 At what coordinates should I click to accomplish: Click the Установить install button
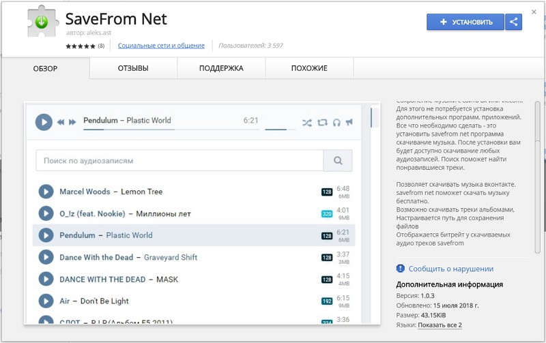coord(465,22)
